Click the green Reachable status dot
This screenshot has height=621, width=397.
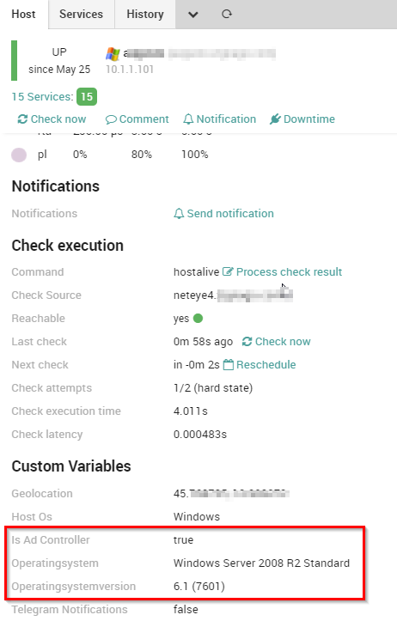coord(198,318)
